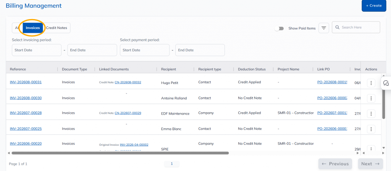
Task: Click the Project Name column header
Action: pyautogui.click(x=289, y=69)
